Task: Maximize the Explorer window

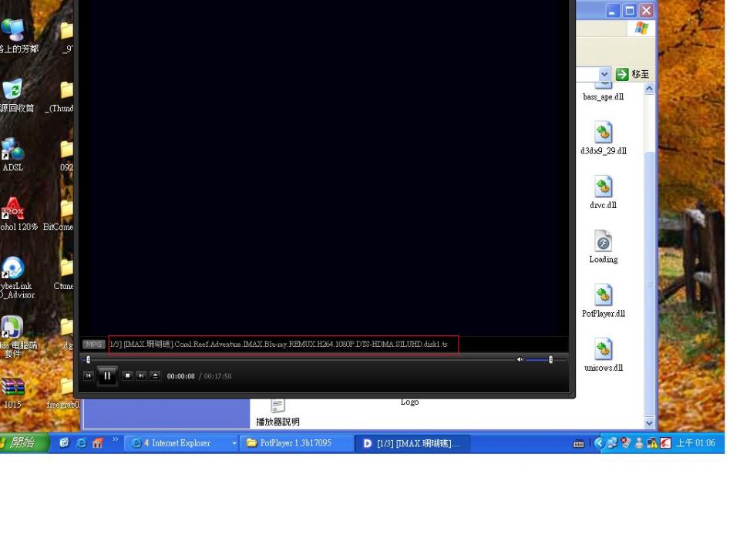Action: pyautogui.click(x=630, y=10)
